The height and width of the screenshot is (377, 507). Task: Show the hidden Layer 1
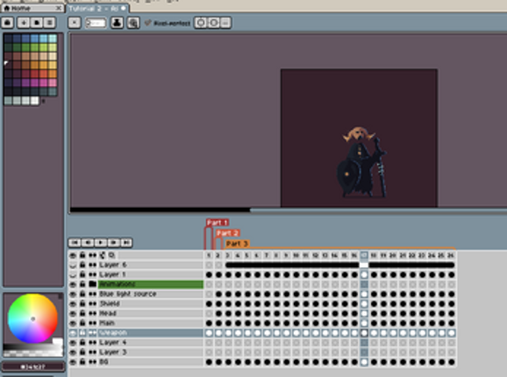[x=73, y=274]
